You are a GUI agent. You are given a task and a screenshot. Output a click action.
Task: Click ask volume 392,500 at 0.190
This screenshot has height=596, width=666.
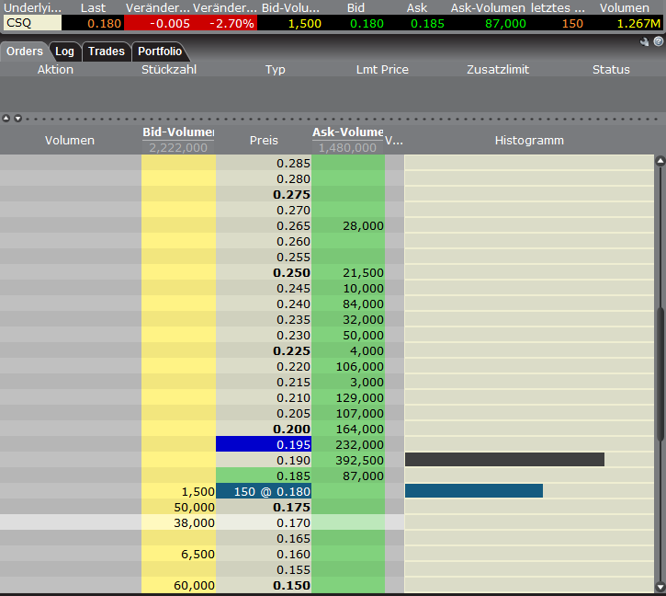click(x=348, y=460)
